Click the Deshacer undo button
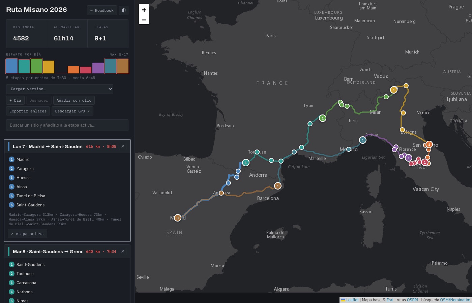Screen dimensions: 472x303 (x=39, y=100)
